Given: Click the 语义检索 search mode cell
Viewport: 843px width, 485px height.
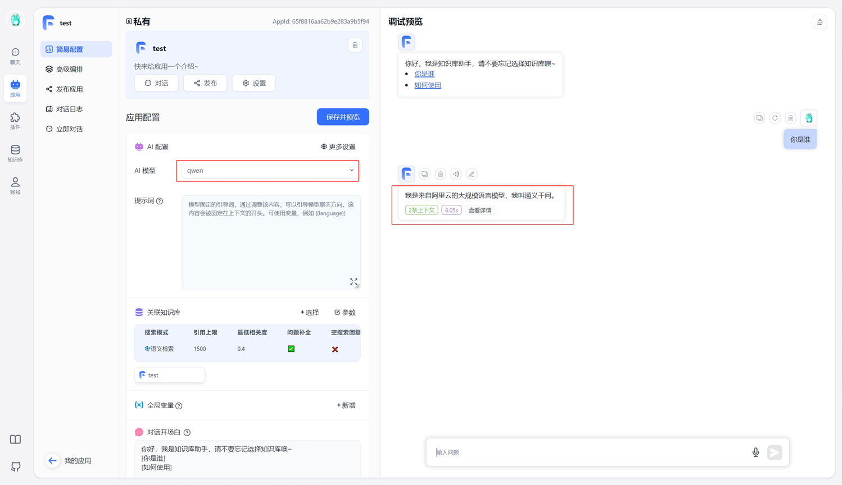Looking at the screenshot, I should tap(159, 349).
